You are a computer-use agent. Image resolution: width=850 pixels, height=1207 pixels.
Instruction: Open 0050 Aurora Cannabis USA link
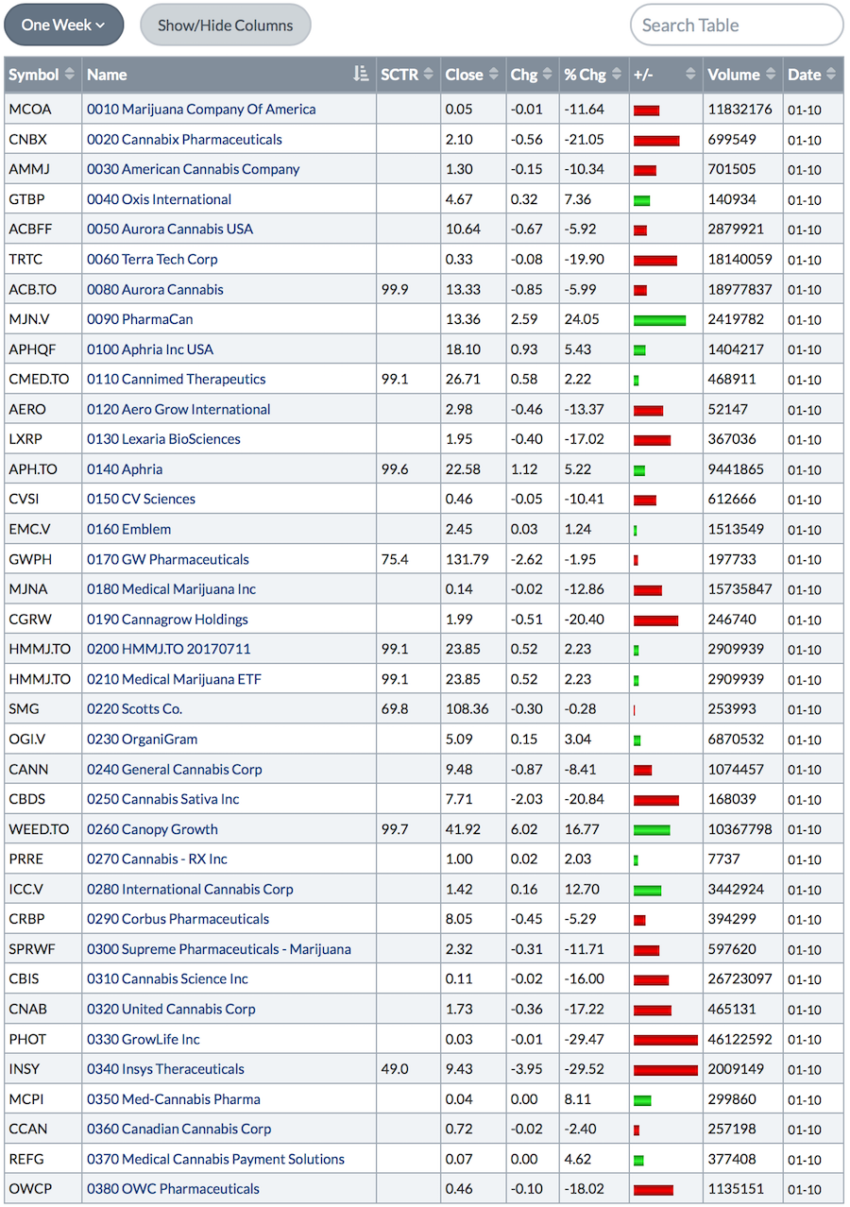pos(170,229)
